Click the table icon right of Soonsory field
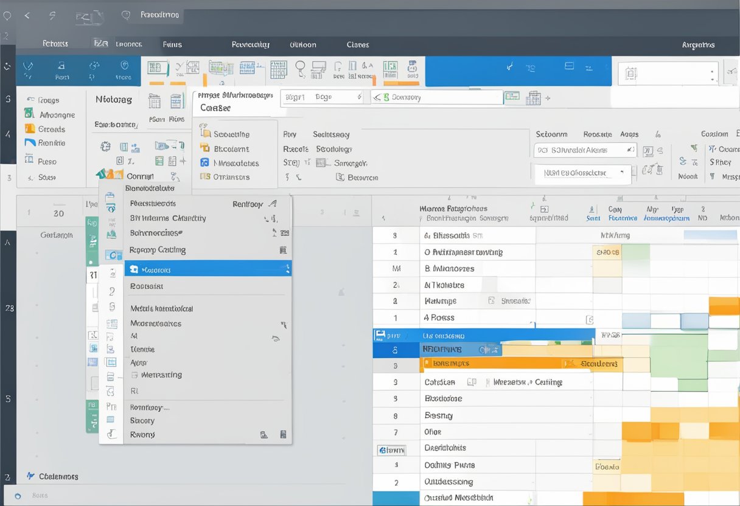 click(512, 97)
